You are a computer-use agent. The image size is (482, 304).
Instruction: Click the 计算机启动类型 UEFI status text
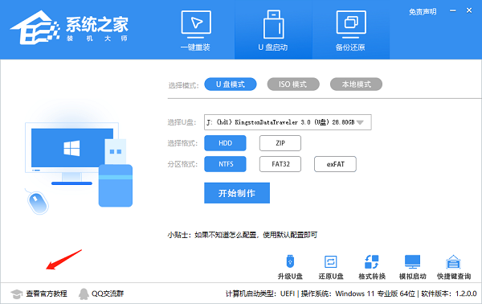[x=260, y=294]
